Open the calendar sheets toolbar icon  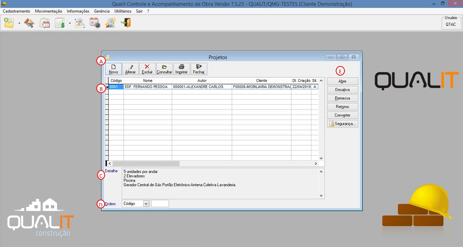[x=45, y=23]
